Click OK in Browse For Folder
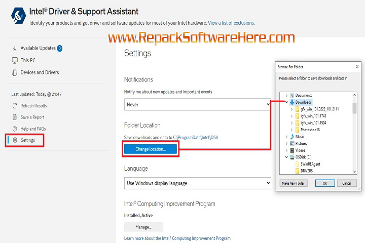Image resolution: width=365 pixels, height=243 pixels. click(x=325, y=183)
